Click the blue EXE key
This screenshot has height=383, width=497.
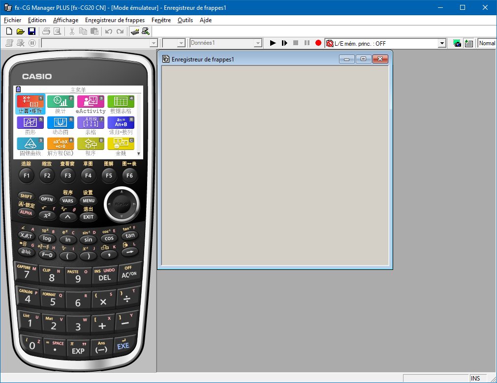tap(123, 346)
